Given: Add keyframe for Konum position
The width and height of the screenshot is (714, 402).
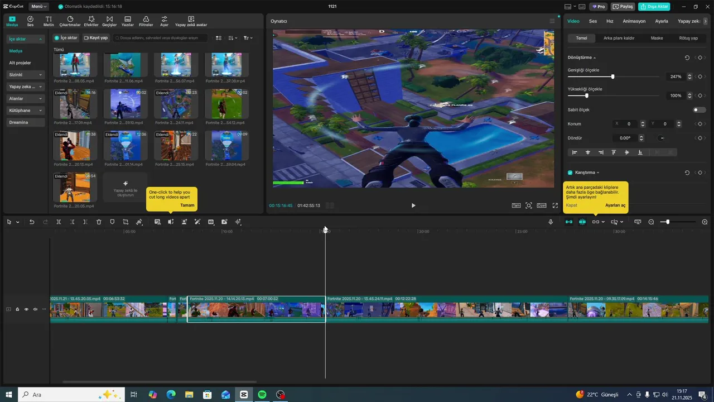Looking at the screenshot, I should (699, 124).
